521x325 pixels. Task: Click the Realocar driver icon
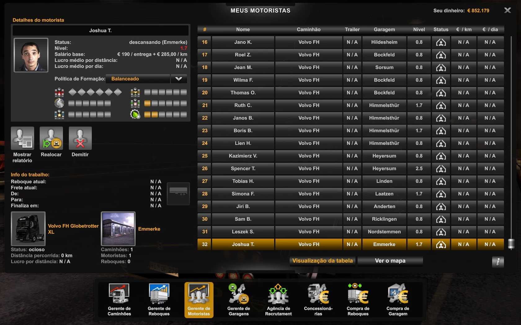click(x=51, y=138)
